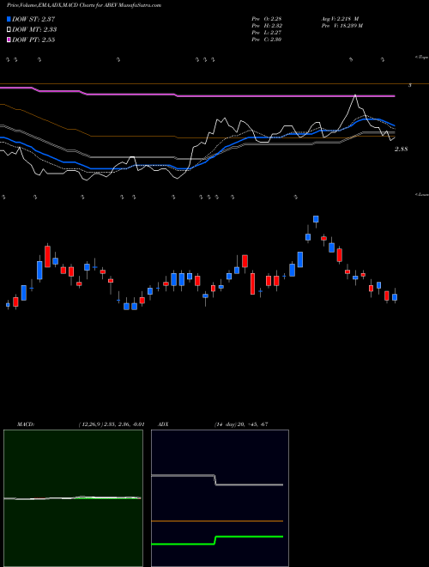Image resolution: width=429 pixels, height=567 pixels.
Task: Click the MACD '(12,26,9)' parameter values
Action: (x=112, y=424)
